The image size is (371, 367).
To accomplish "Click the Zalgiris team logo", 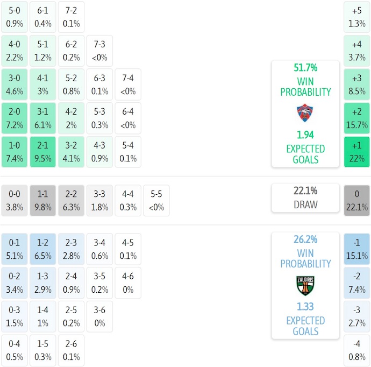I will pyautogui.click(x=305, y=285).
